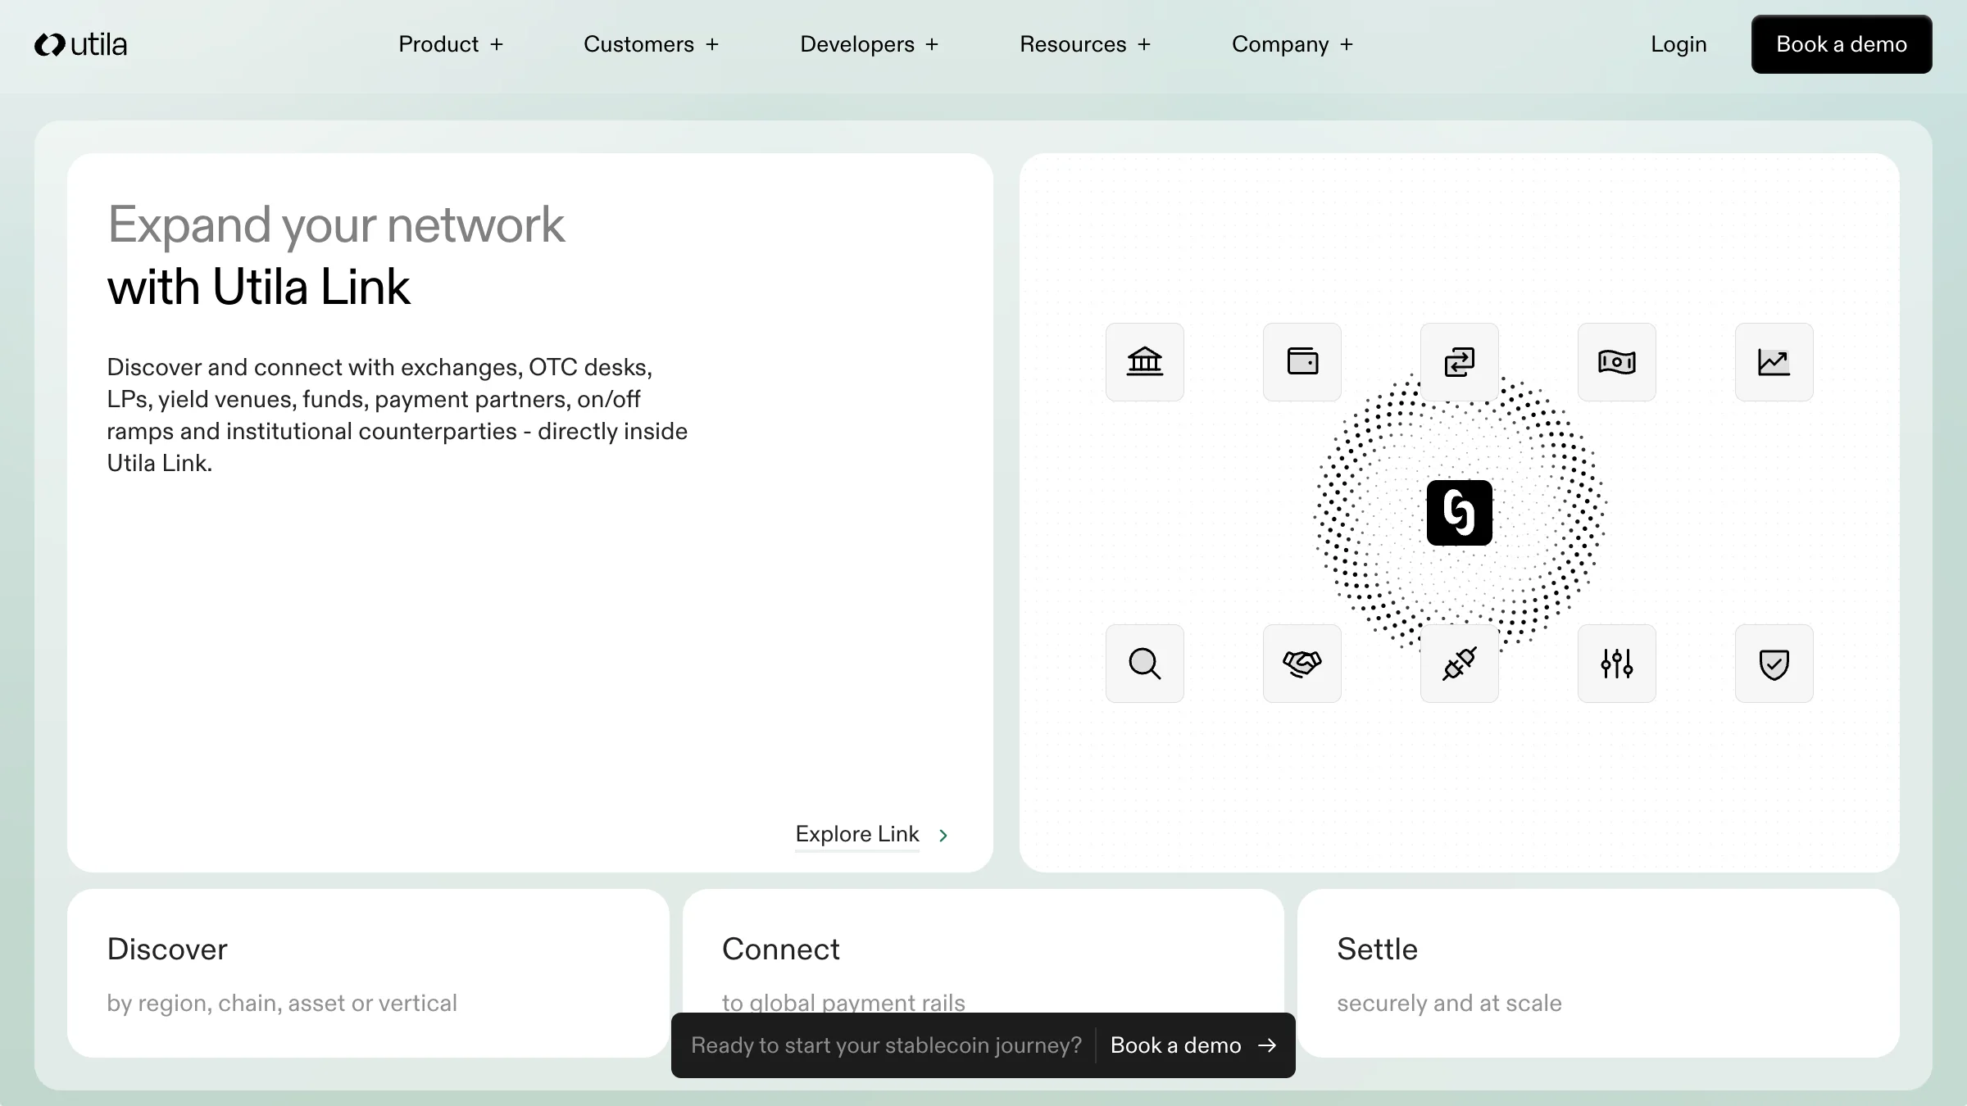Click the handshake icon tile
Screen dimensions: 1967x1106
[1301, 663]
